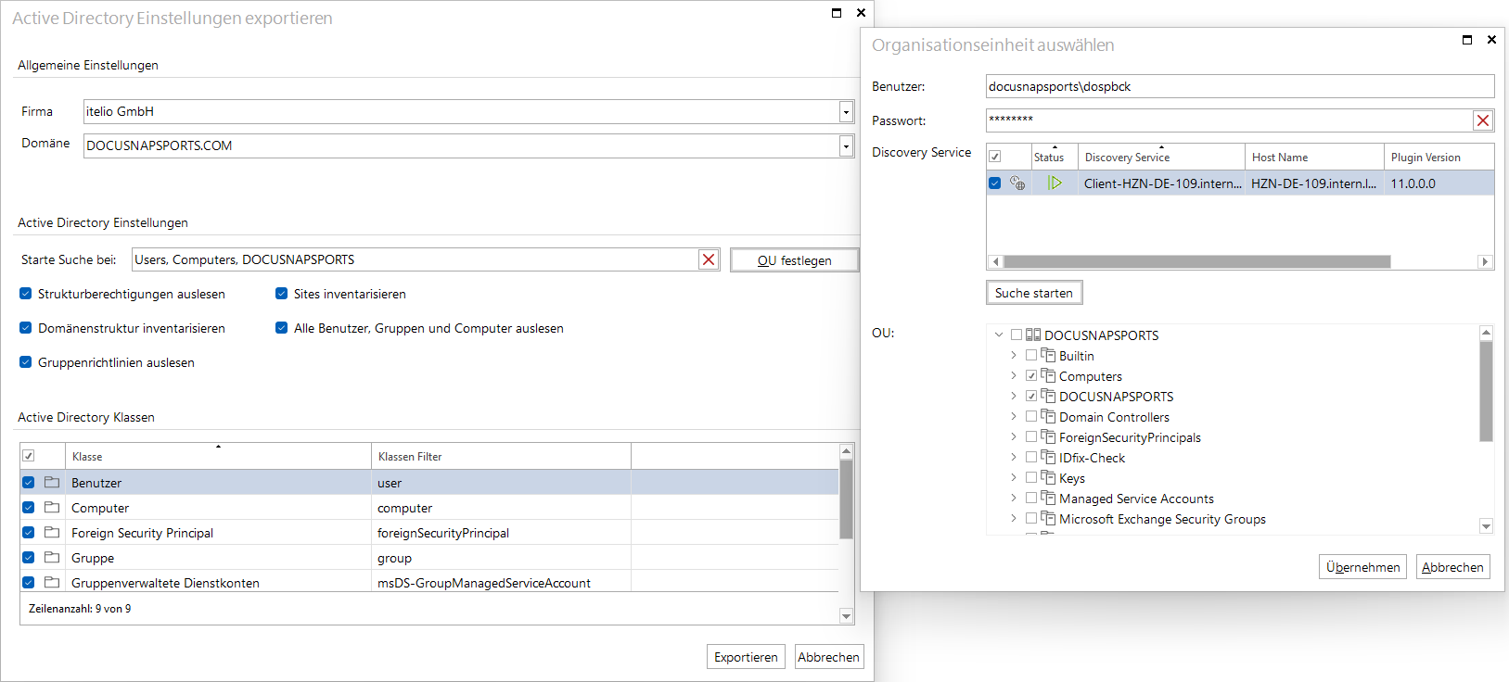Sort the class table by 'Klassen Filter' header
The height and width of the screenshot is (682, 1509).
[501, 457]
